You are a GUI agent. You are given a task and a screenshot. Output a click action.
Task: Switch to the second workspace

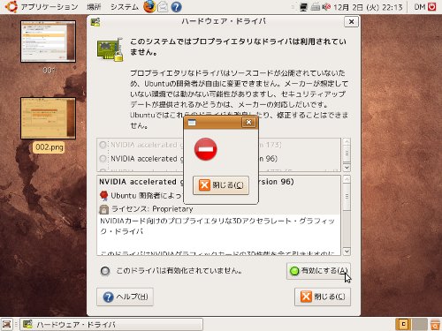point(420,325)
